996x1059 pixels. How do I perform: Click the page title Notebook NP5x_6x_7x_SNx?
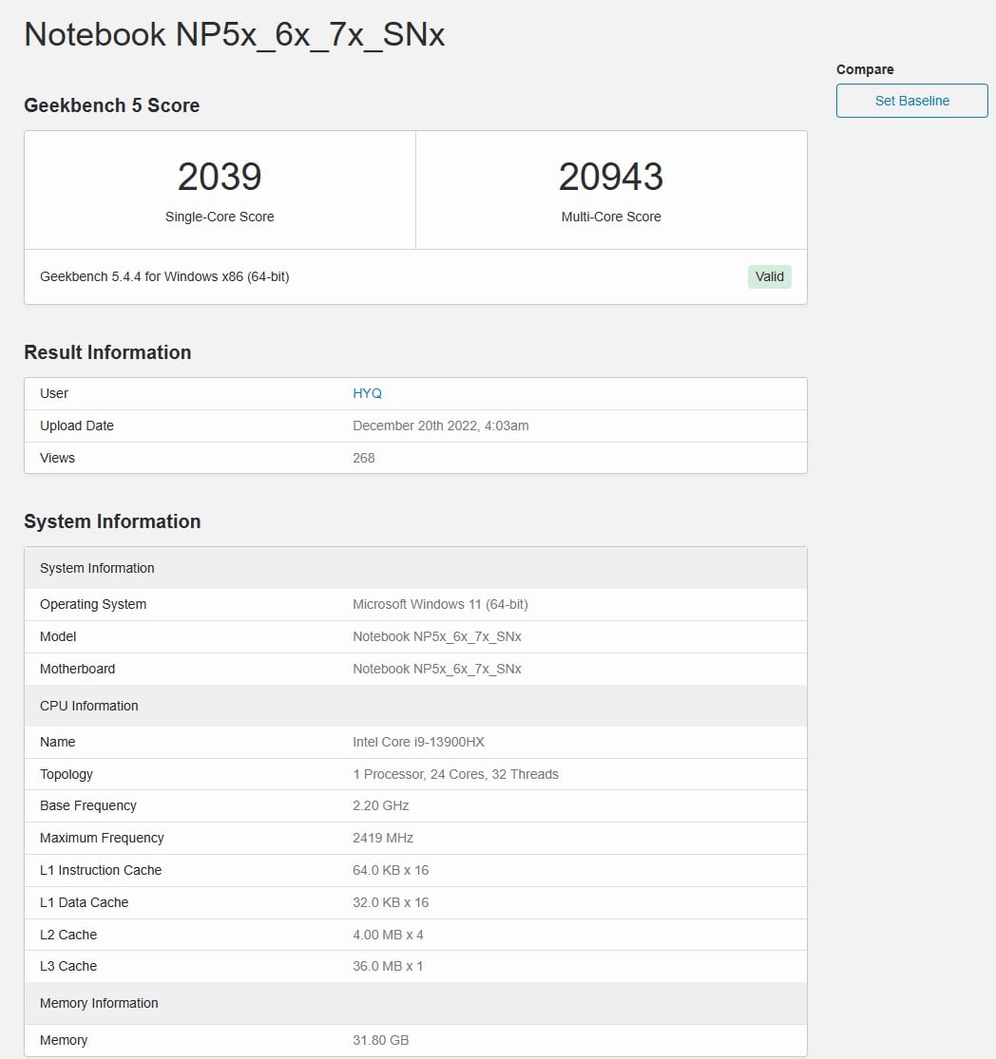tap(235, 35)
